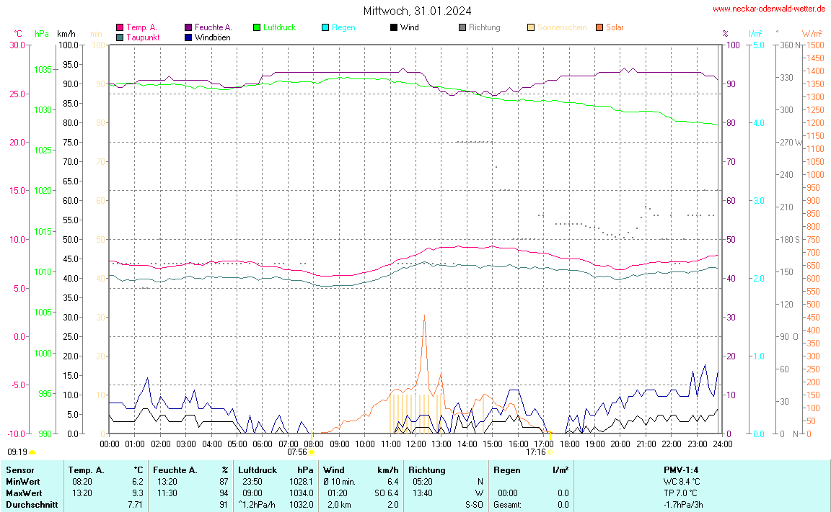
Task: Click the W/m² axis unit label
Action: click(812, 34)
